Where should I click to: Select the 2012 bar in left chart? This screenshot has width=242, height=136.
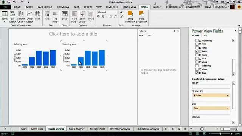53,58
